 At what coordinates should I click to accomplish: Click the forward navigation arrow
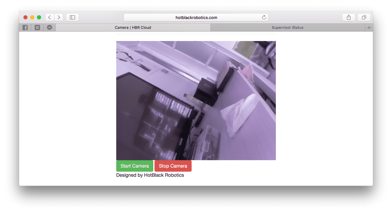[58, 17]
